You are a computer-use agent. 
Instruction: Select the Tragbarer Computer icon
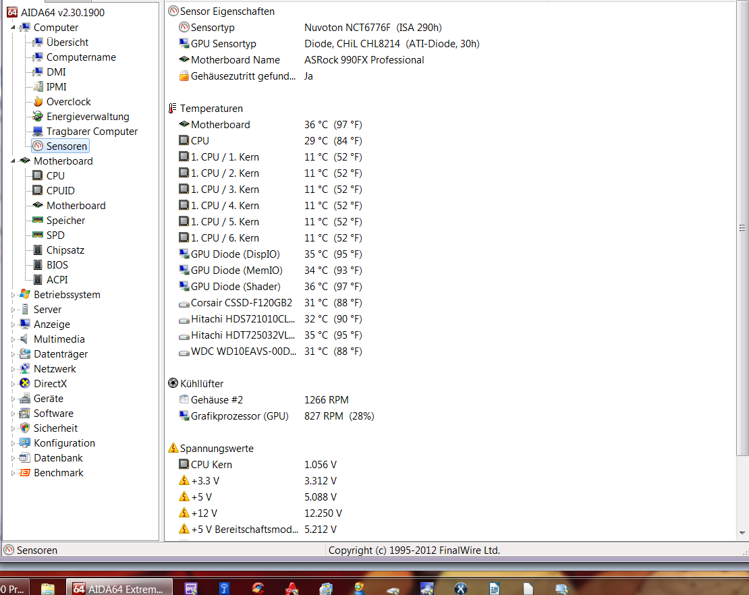(x=38, y=131)
